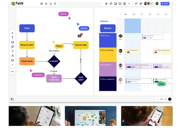The image size is (181, 131).
Task: Open the collaborator count avatar list
Action: coord(151,4)
